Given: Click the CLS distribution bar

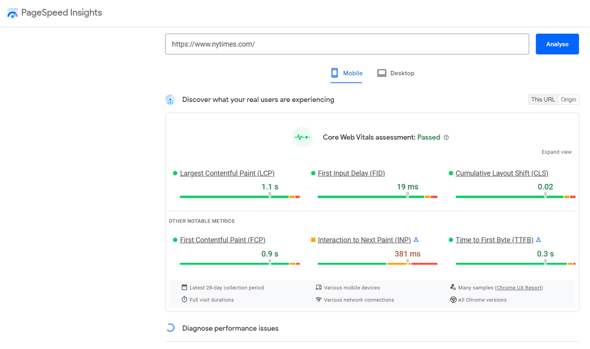Looking at the screenshot, I should coord(515,197).
